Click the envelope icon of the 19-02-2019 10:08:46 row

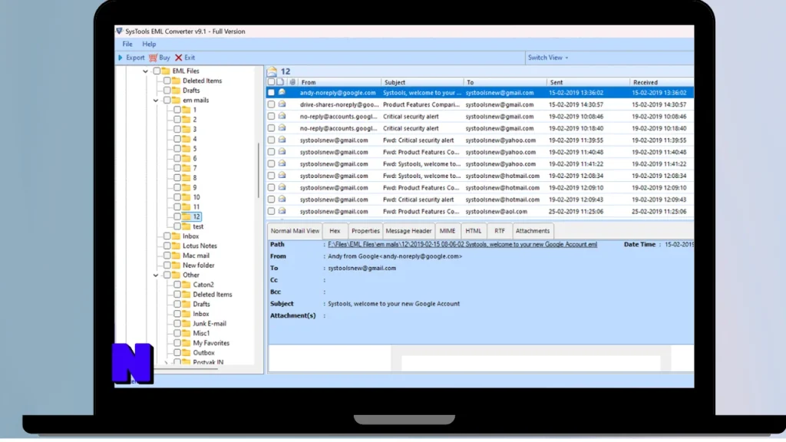click(282, 117)
